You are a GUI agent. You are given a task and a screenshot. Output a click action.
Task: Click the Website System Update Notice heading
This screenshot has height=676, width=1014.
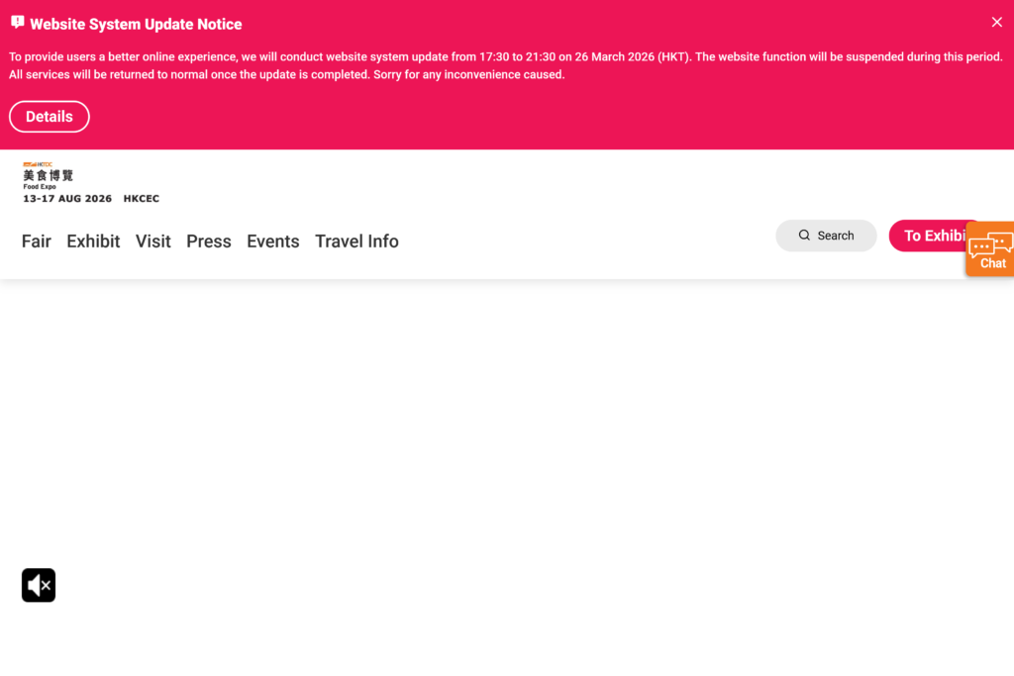coord(136,24)
